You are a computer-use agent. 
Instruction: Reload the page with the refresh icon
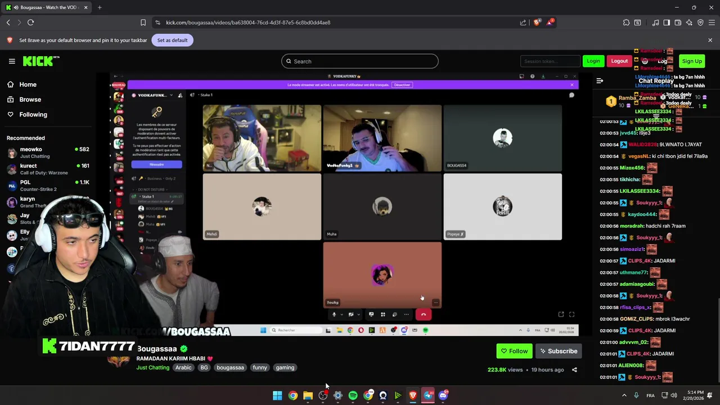[30, 22]
